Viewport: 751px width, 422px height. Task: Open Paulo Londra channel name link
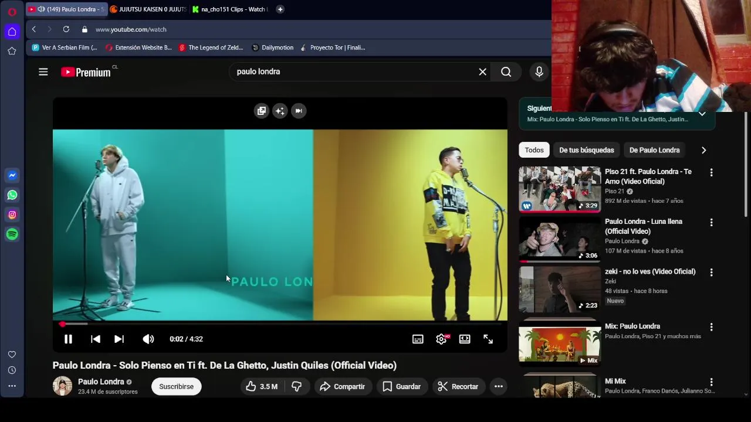[x=101, y=382]
